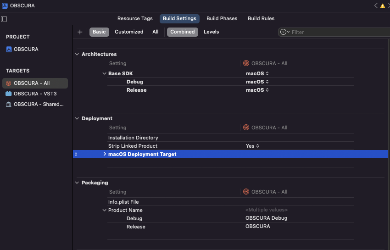390x250 pixels.
Task: Select Info.plist File setting row
Action: 230,202
